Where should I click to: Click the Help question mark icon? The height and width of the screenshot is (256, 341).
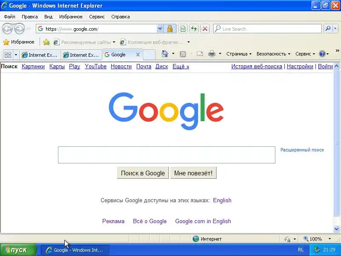[322, 54]
